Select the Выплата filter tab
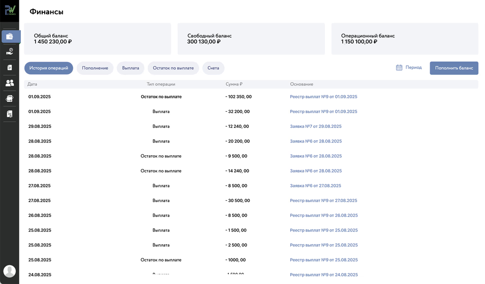485x284 pixels. pos(130,68)
